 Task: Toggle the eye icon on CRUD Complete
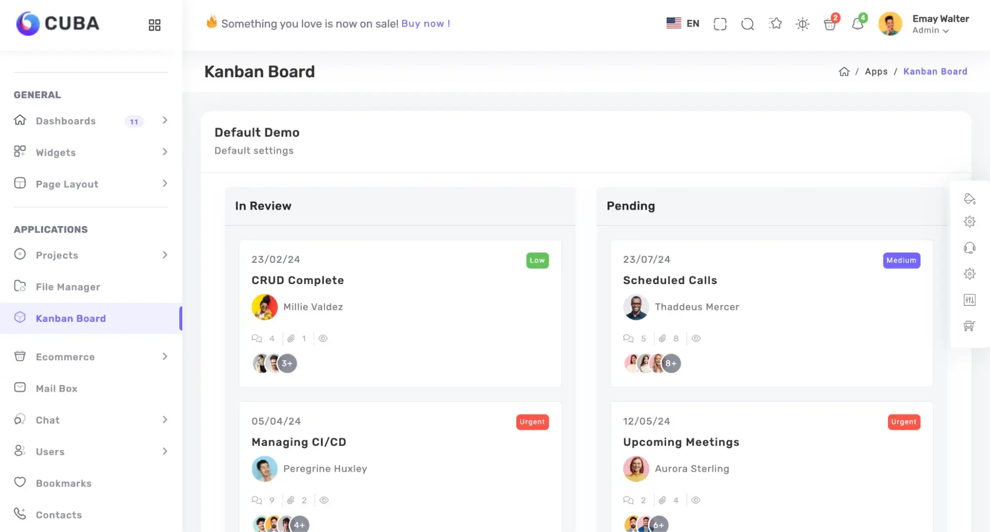point(323,339)
